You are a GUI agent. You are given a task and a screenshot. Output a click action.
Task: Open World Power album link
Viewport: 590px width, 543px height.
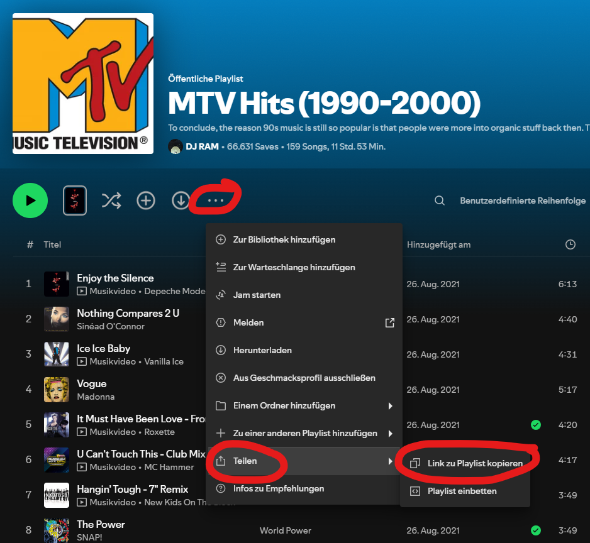(285, 530)
